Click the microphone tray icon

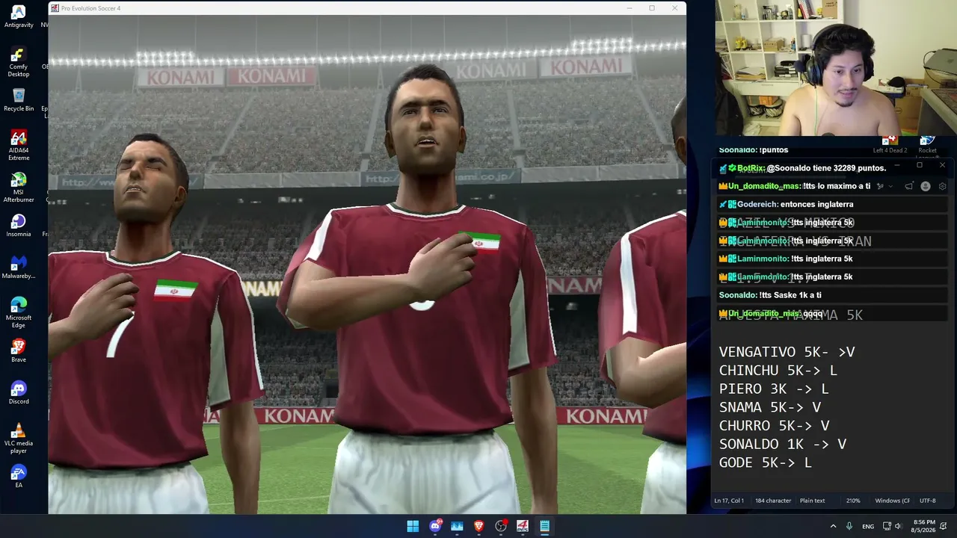[849, 526]
